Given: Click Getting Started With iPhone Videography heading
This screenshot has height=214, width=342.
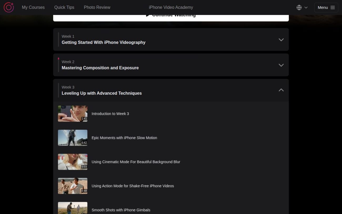Looking at the screenshot, I should point(103,42).
